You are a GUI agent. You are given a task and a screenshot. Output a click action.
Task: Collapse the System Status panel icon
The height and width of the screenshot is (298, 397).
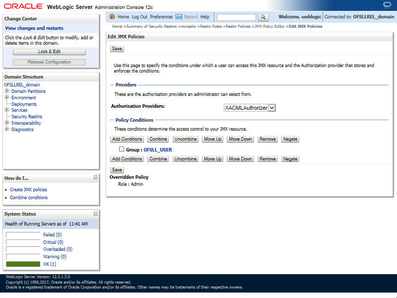click(x=95, y=214)
